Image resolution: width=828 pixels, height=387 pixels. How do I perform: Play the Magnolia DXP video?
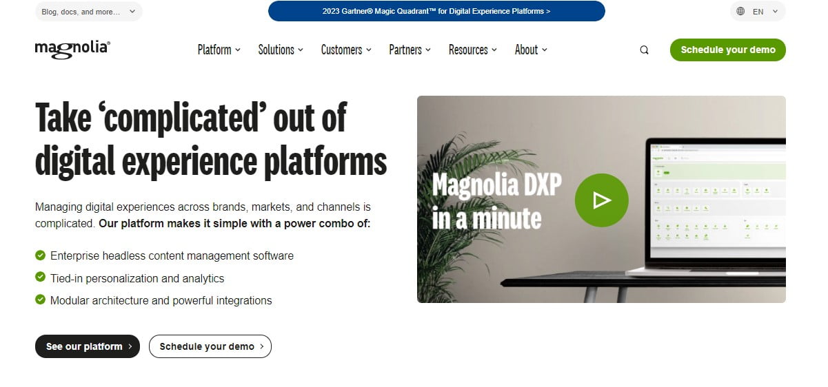point(601,200)
